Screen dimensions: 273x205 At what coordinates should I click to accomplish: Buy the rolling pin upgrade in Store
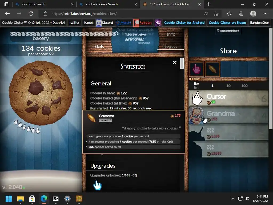(x=212, y=69)
